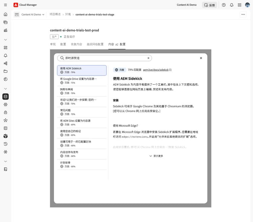Open the user profile avatar
Screen dimensions: 253x222
point(247,5)
